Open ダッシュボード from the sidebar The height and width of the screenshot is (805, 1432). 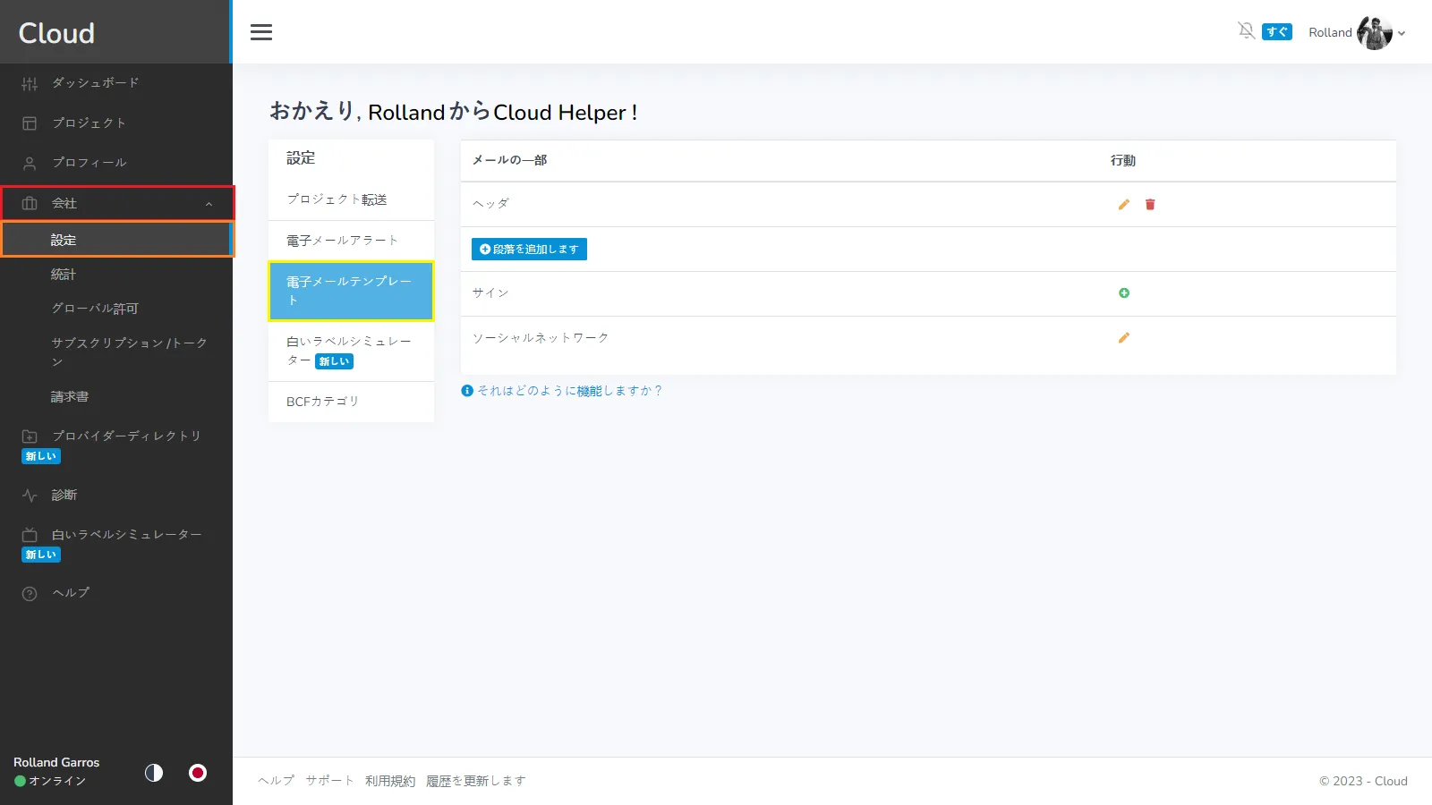click(95, 83)
